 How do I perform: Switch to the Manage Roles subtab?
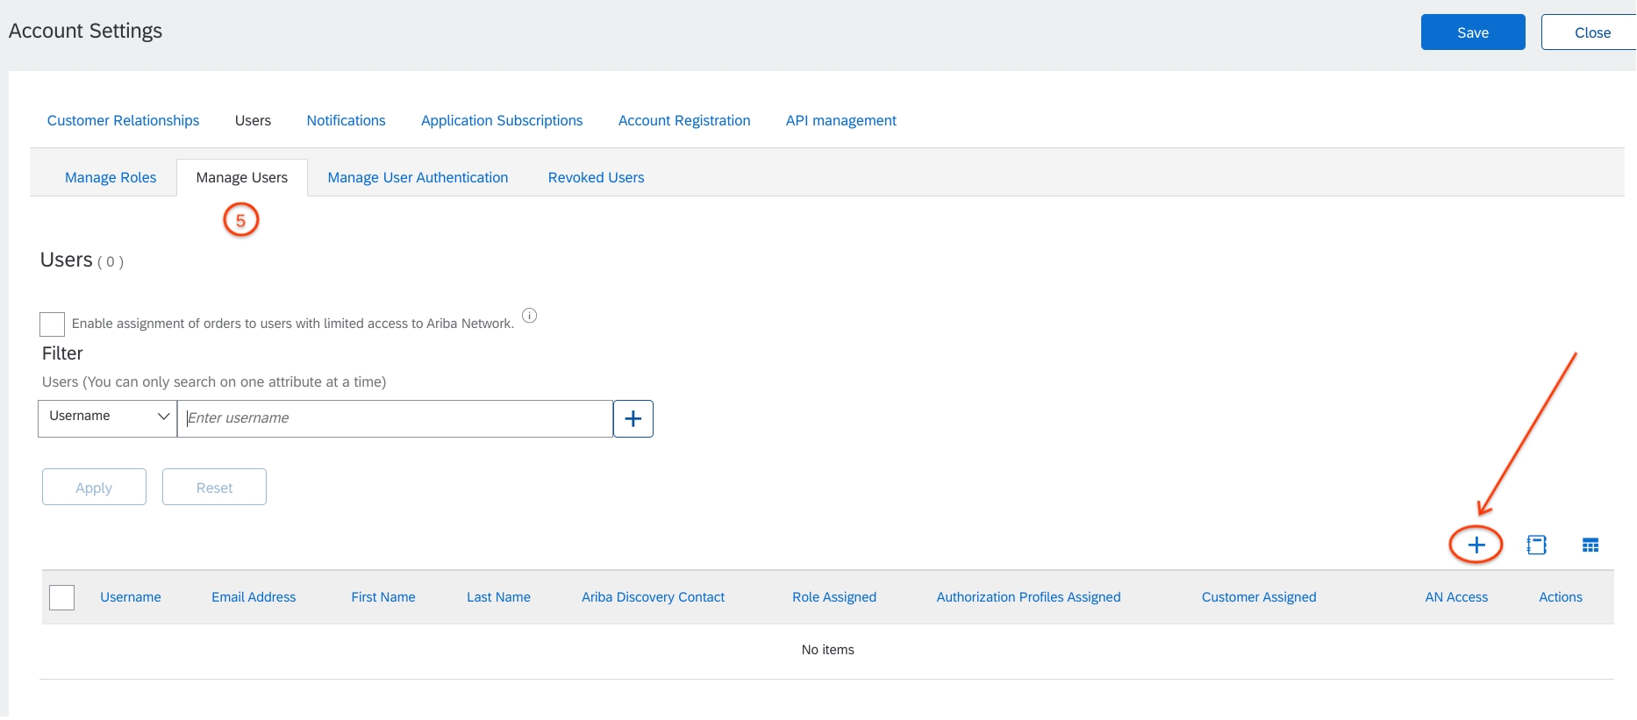pos(111,177)
